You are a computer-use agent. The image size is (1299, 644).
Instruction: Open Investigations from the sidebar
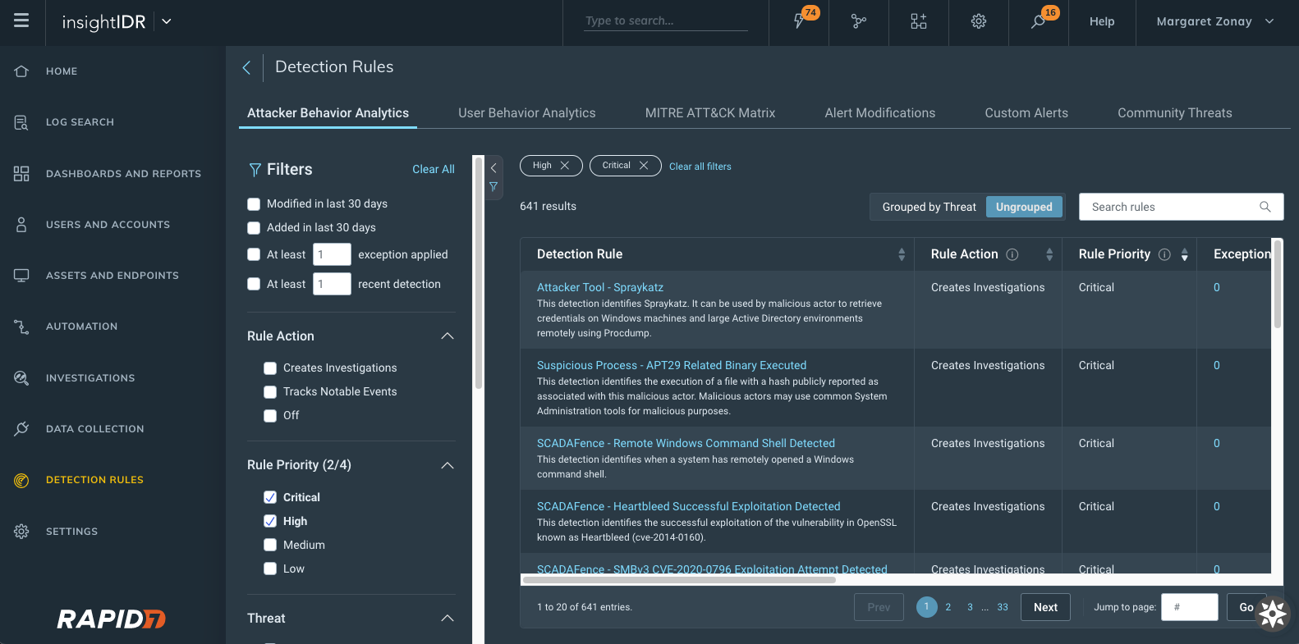pos(90,378)
